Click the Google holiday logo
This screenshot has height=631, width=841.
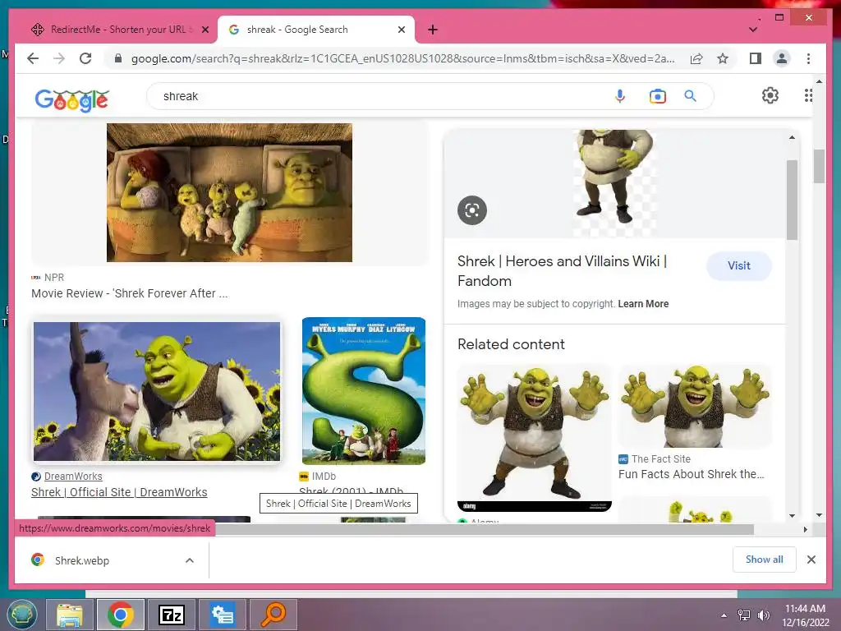[72, 99]
